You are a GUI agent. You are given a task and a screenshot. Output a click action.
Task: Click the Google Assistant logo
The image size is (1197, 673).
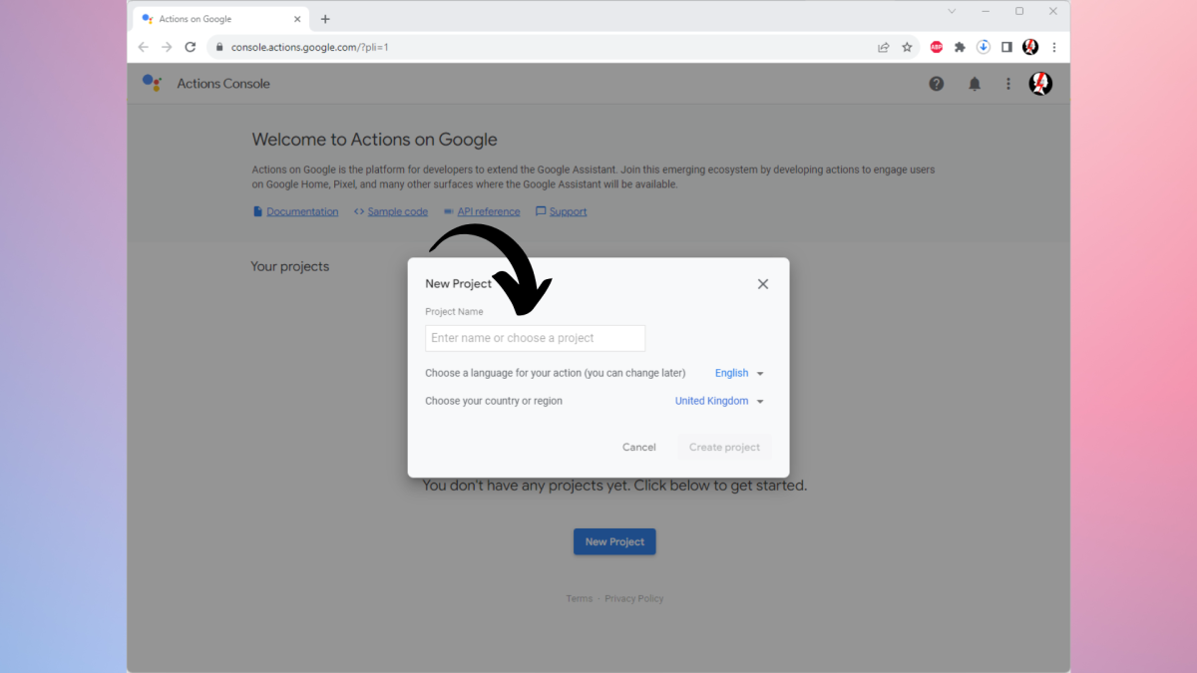tap(152, 83)
